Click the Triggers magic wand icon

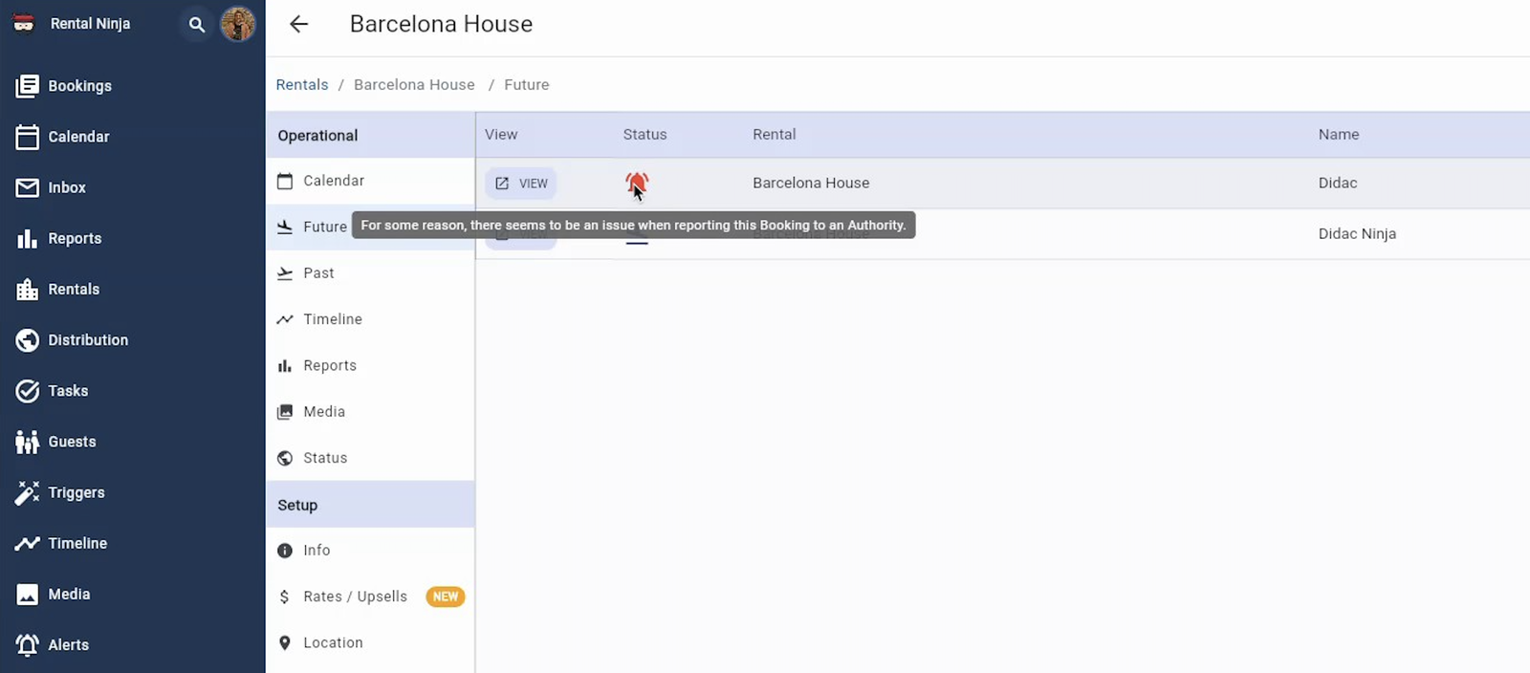(28, 492)
